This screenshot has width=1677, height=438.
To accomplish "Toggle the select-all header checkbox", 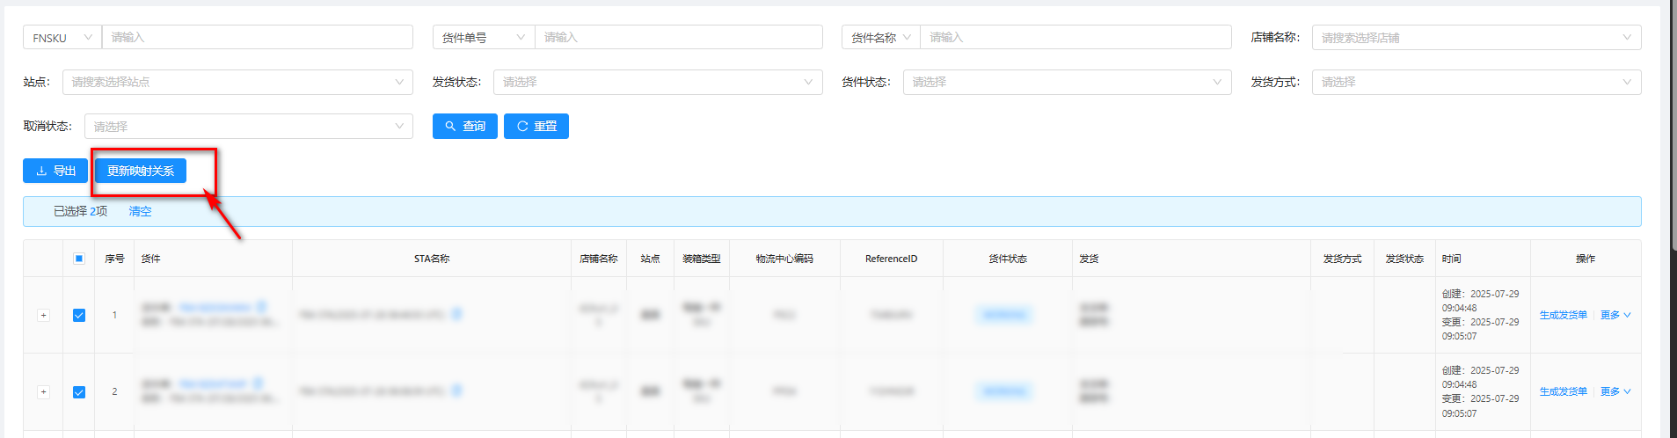I will pos(79,259).
